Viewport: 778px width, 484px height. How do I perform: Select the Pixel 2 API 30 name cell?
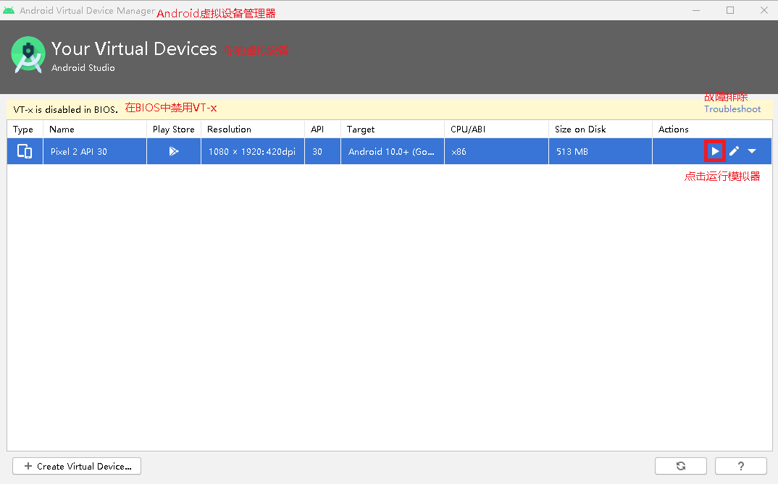95,152
